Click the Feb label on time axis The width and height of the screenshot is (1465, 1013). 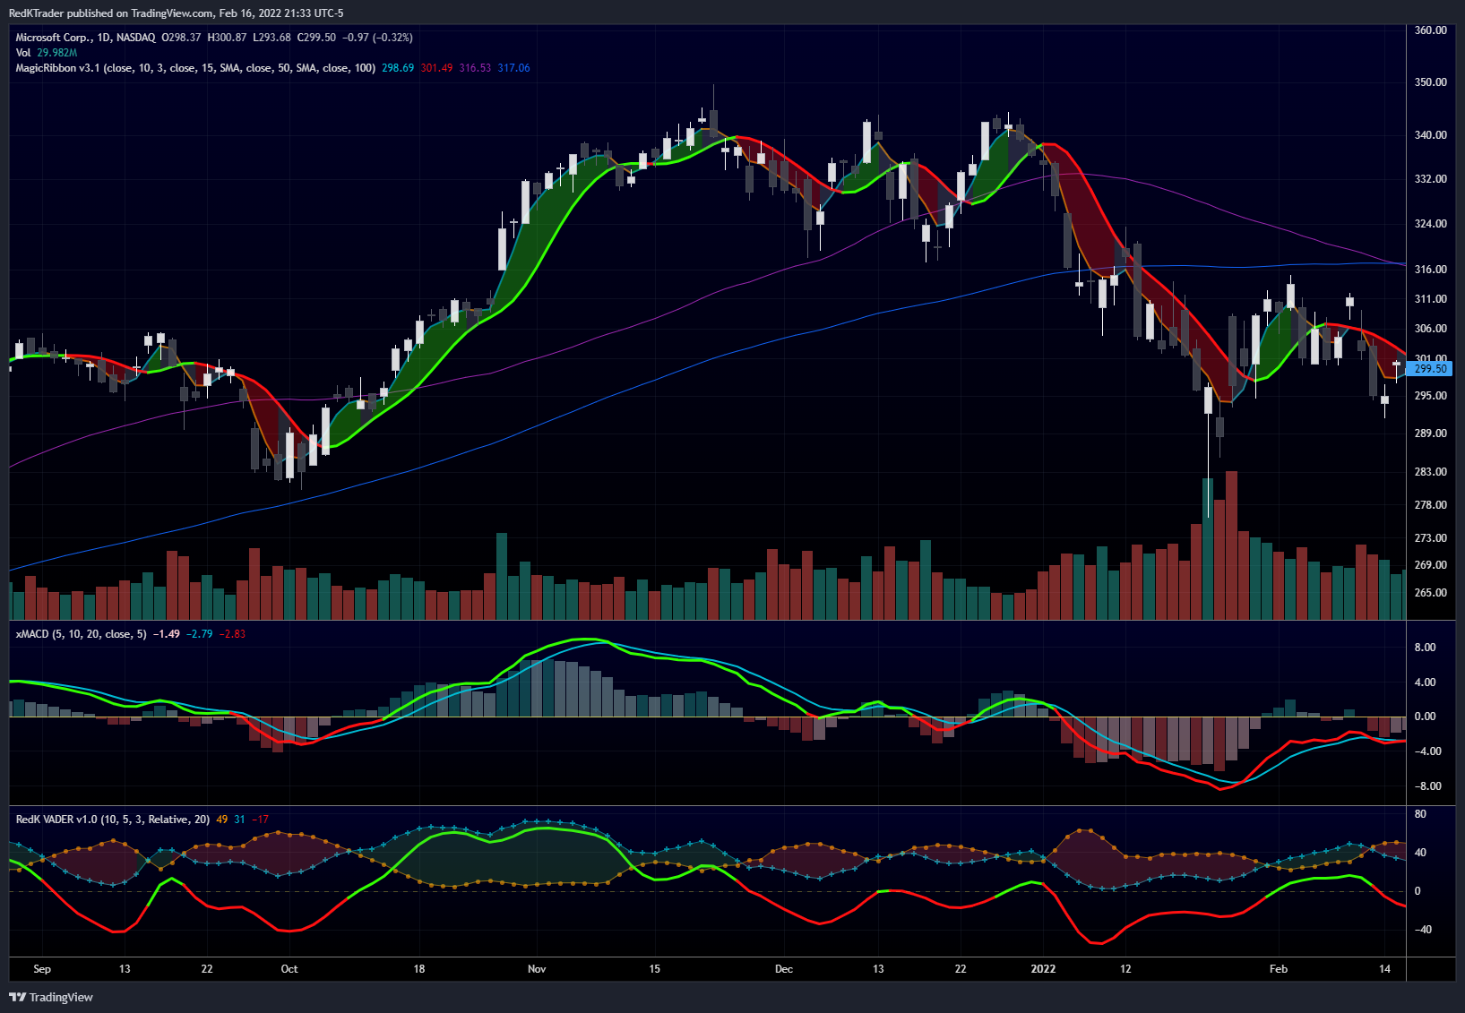point(1279,969)
